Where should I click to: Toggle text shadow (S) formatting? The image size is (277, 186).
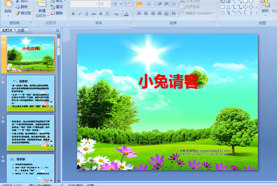coord(101,14)
